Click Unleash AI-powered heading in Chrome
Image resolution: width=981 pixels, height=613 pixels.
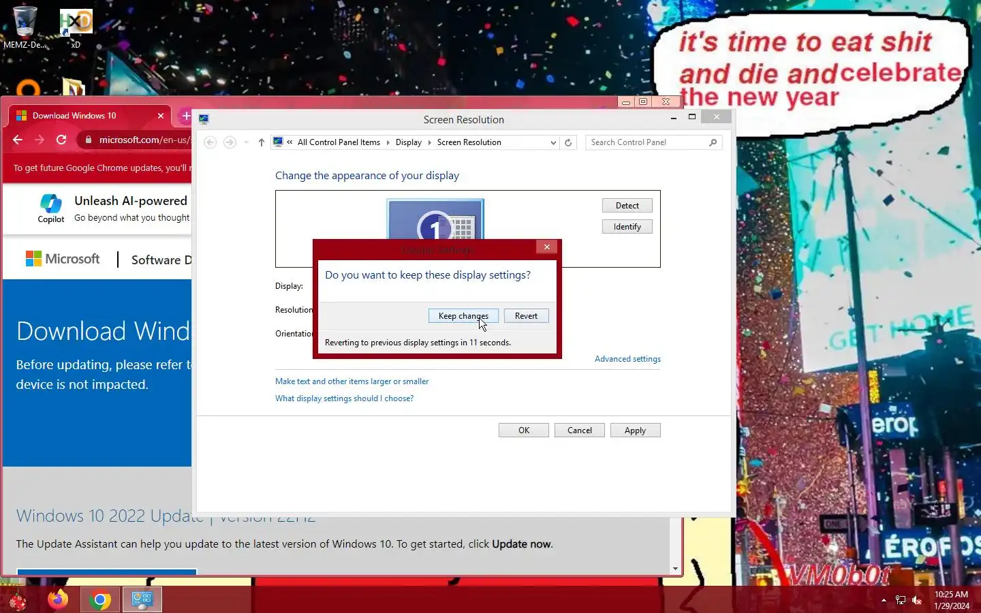131,201
